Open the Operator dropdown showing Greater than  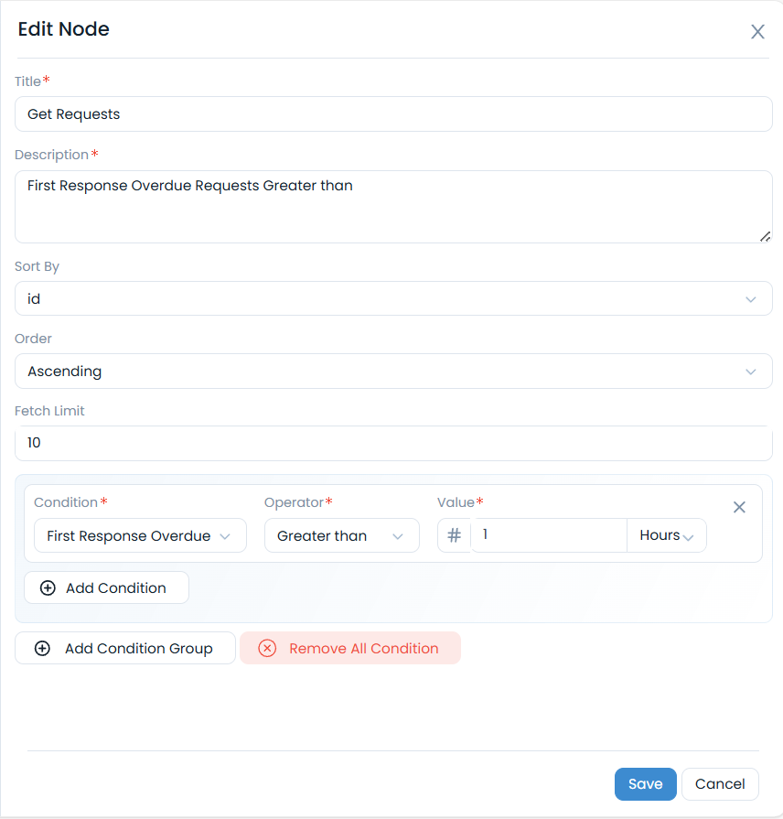point(341,536)
